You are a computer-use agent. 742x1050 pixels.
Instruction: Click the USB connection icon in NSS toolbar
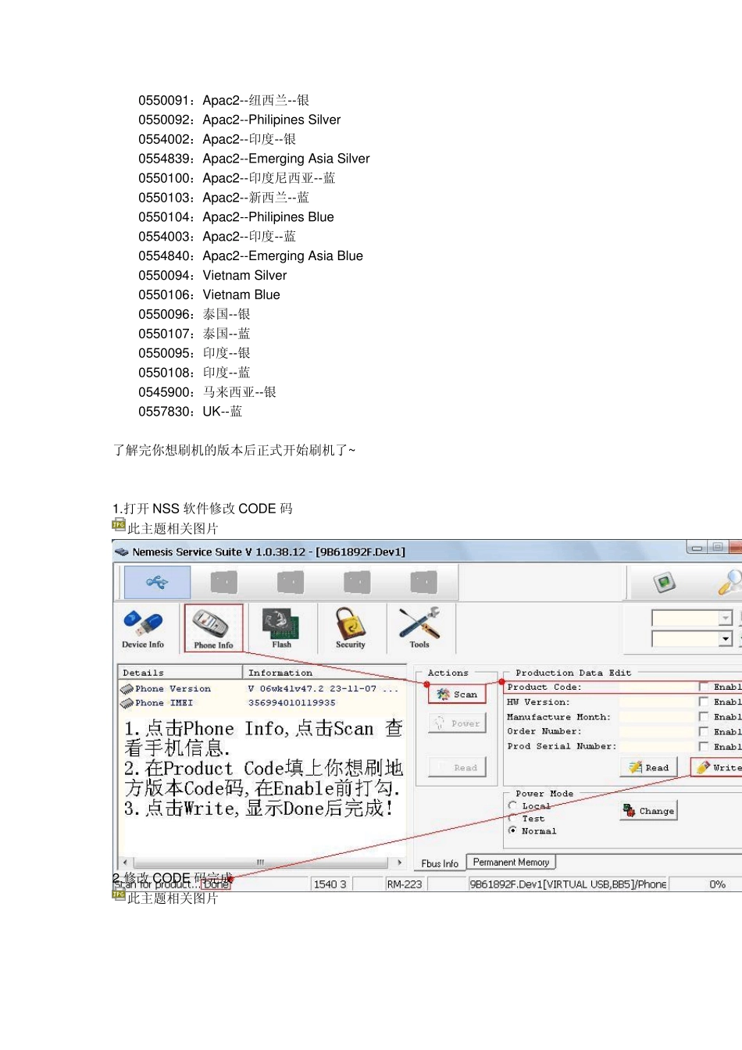[157, 582]
